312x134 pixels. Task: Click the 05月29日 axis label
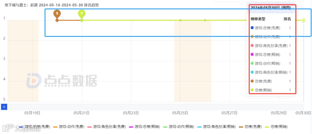pos(279,113)
